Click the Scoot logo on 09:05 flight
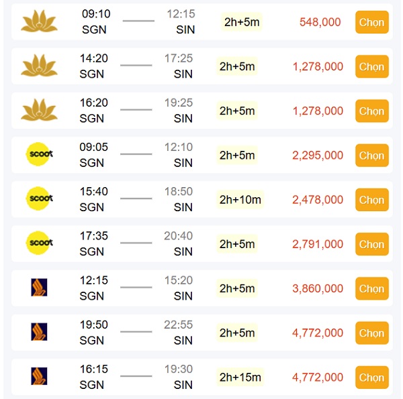 point(40,155)
